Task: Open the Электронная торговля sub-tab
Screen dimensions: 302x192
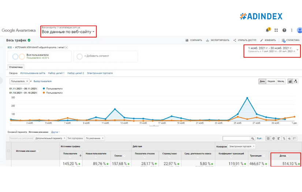Action: (x=100, y=73)
